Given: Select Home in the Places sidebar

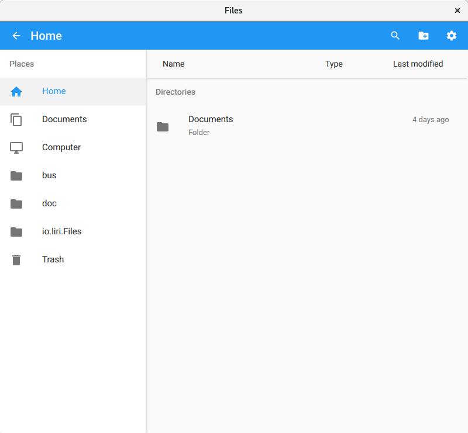Looking at the screenshot, I should pos(54,91).
